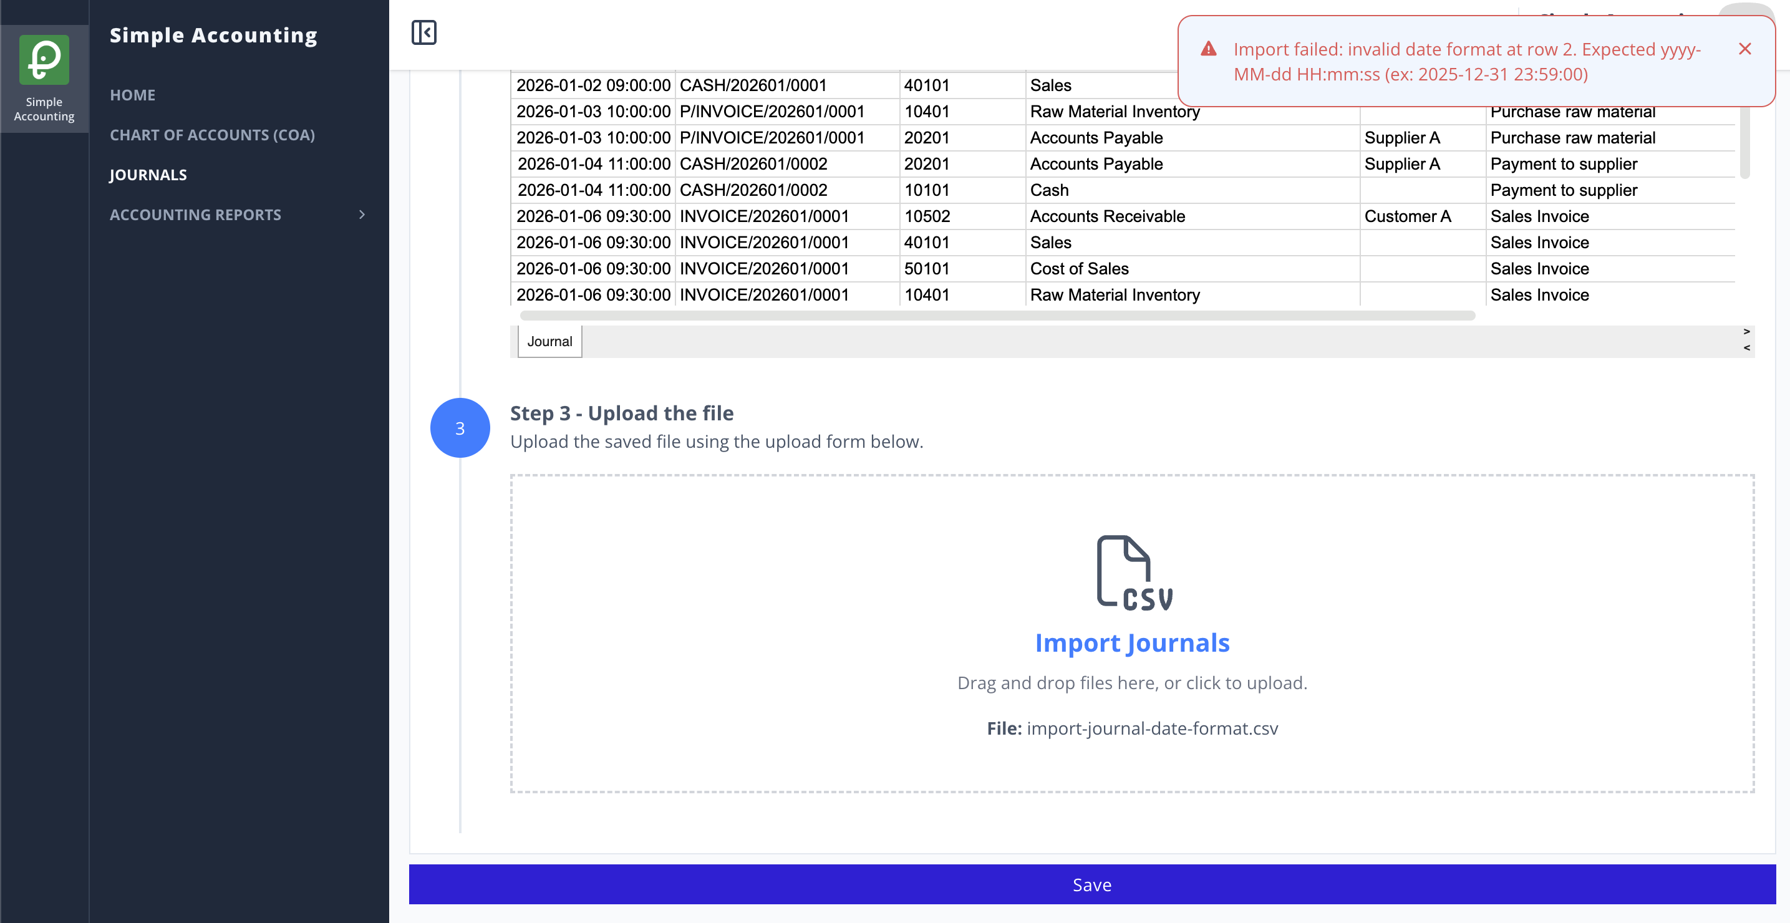
Task: Go to the JOURNALS section
Action: [148, 175]
